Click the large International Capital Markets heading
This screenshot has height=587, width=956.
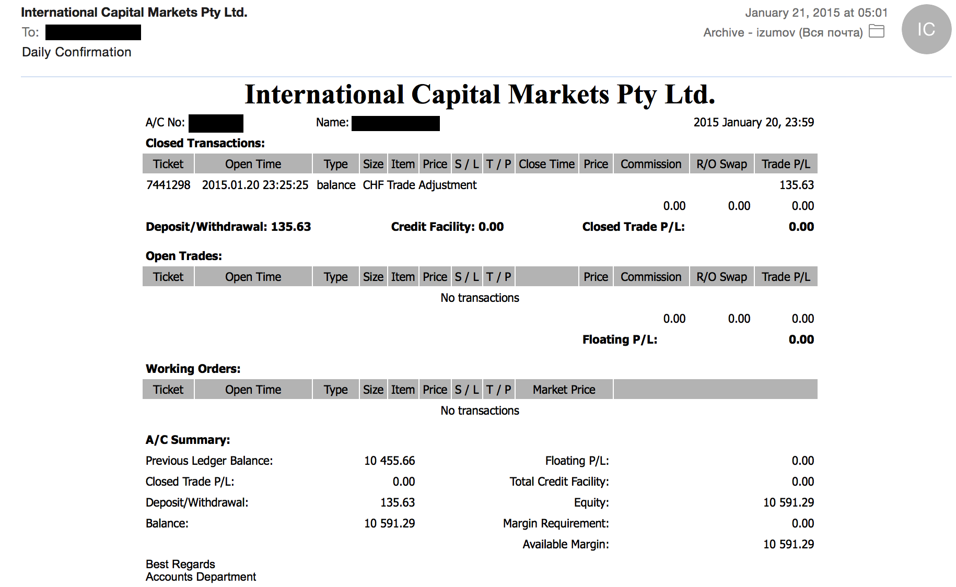pos(480,95)
